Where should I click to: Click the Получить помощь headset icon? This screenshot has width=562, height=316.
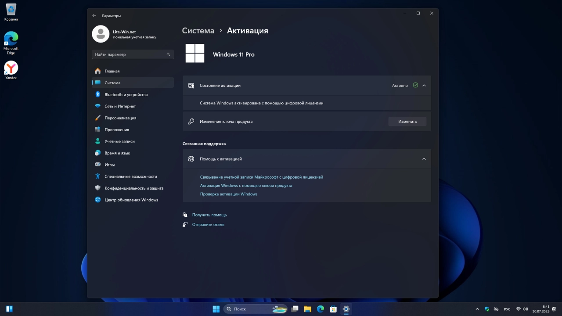click(185, 215)
